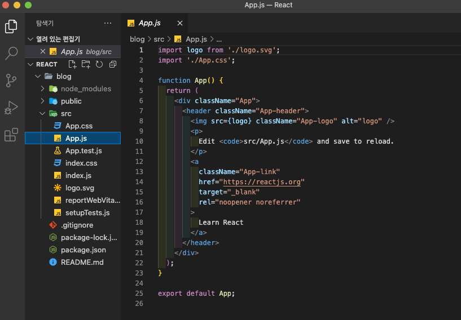
Task: Click line number 12 in gutter
Action: (x=139, y=162)
